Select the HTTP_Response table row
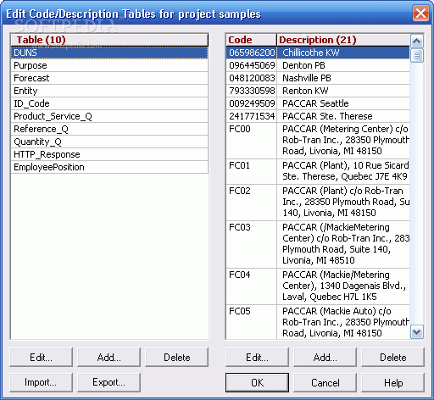434x400 pixels. [109, 154]
